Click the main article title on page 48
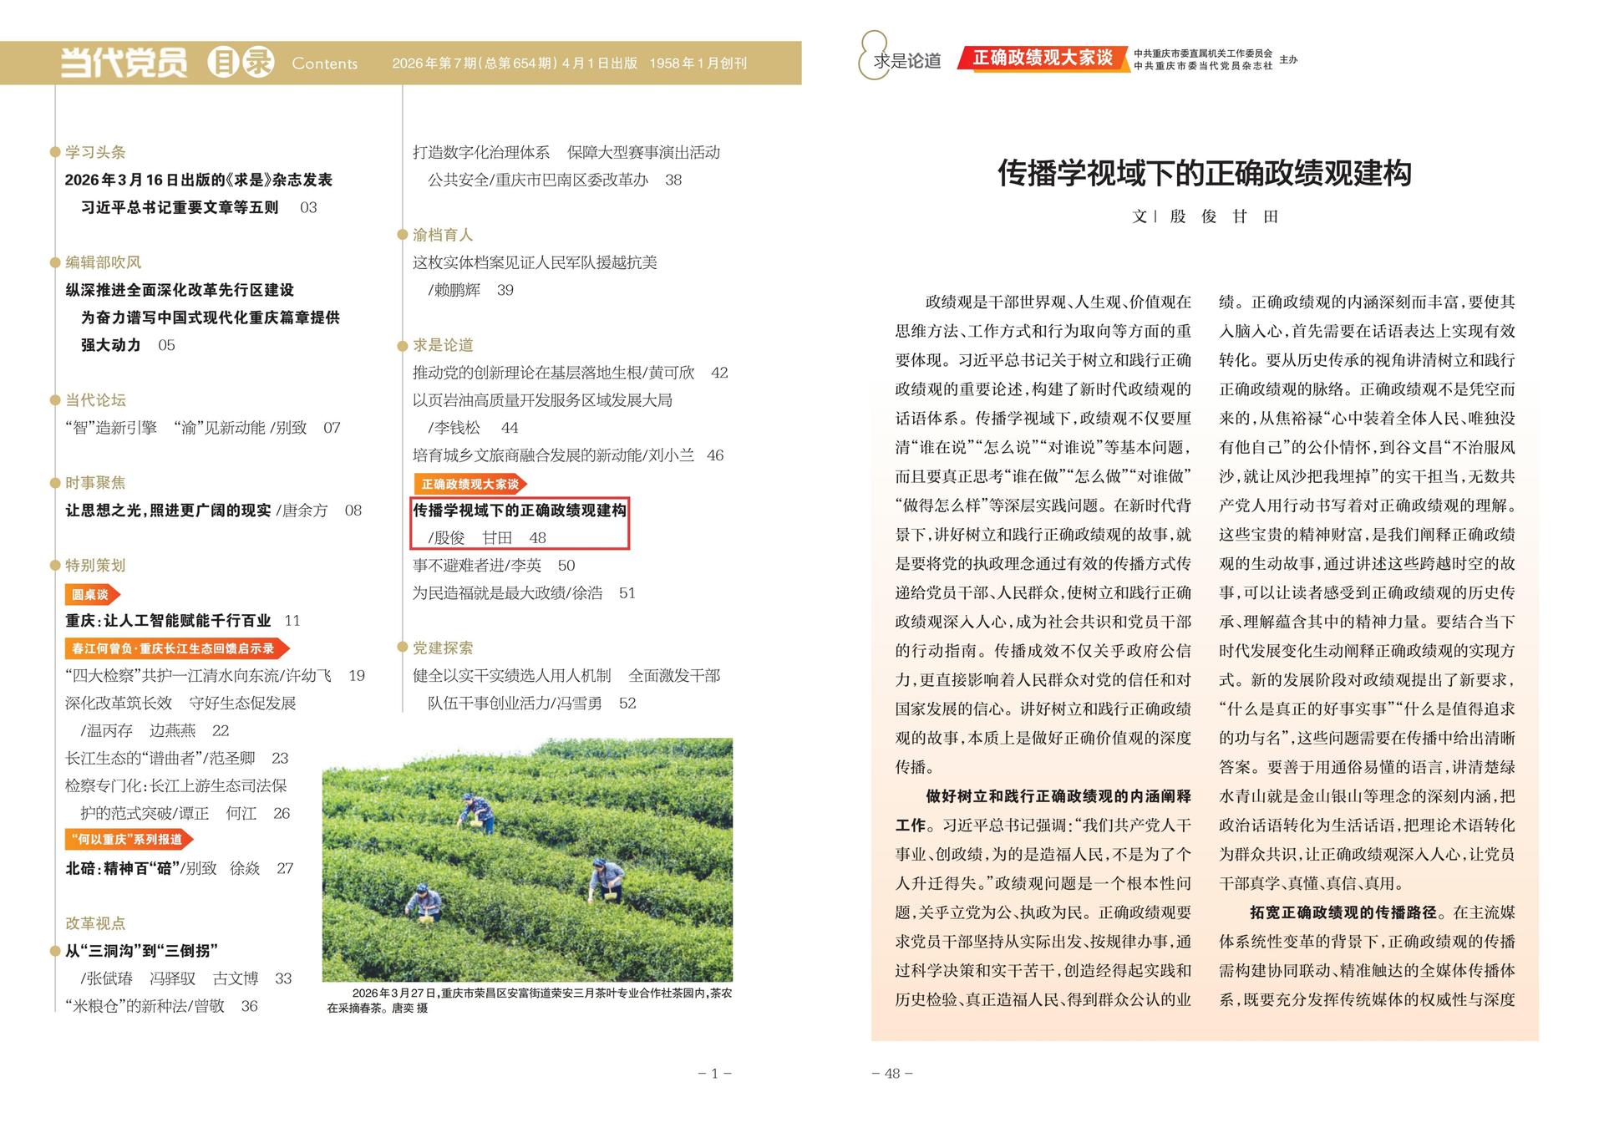 [1204, 173]
